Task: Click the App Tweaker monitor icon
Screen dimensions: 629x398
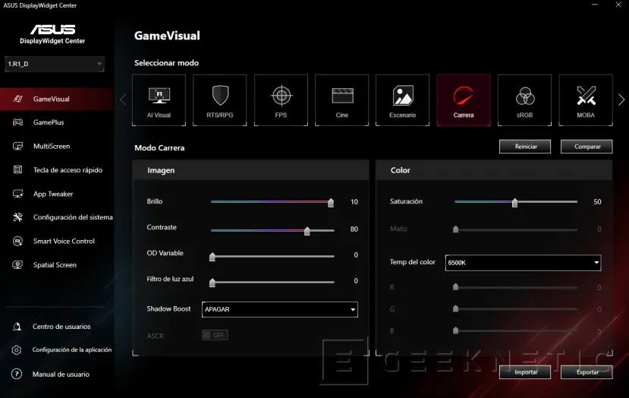Action: pos(17,194)
